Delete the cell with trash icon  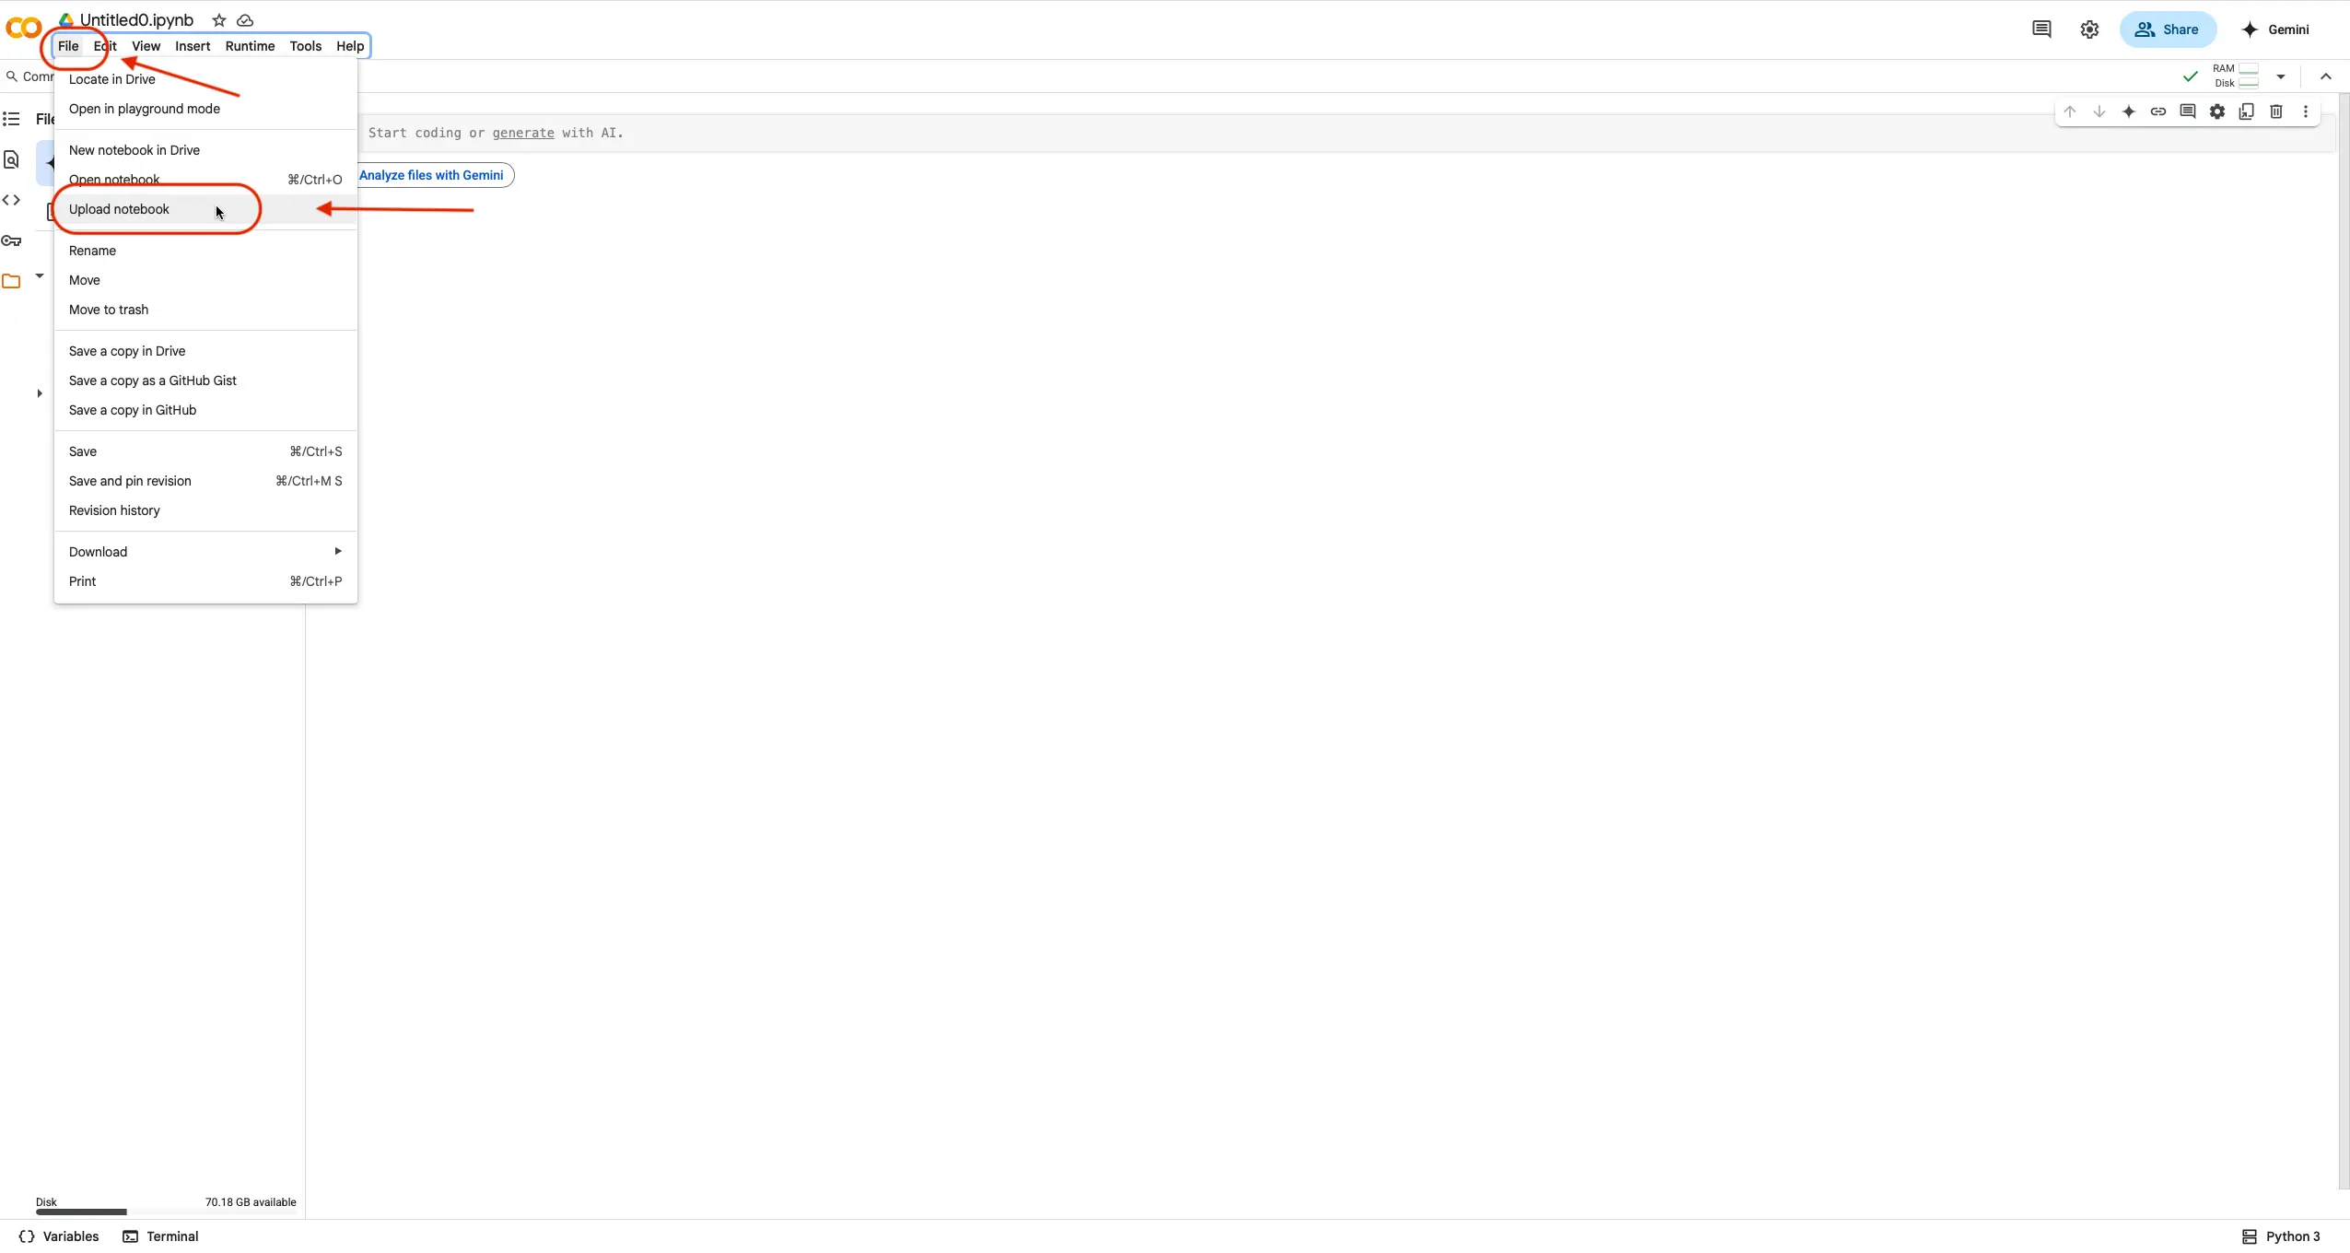pos(2276,111)
